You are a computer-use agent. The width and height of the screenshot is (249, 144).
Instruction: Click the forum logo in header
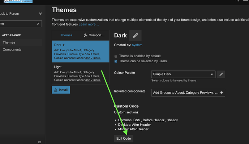coord(18,1)
